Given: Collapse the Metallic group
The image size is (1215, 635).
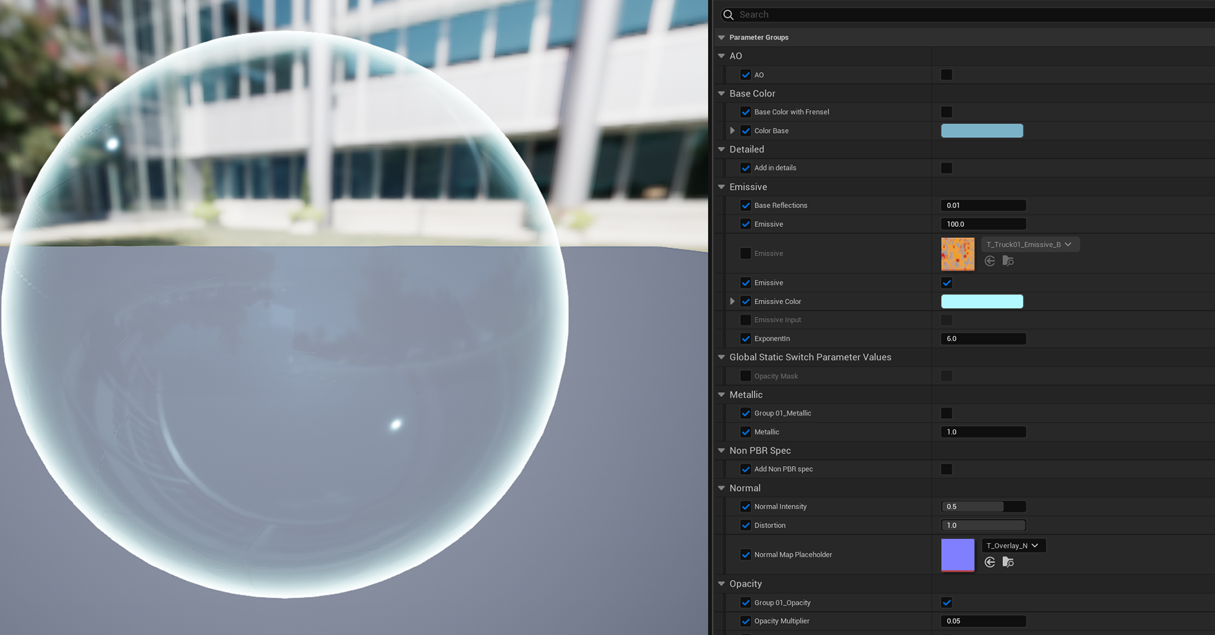Looking at the screenshot, I should [x=721, y=395].
